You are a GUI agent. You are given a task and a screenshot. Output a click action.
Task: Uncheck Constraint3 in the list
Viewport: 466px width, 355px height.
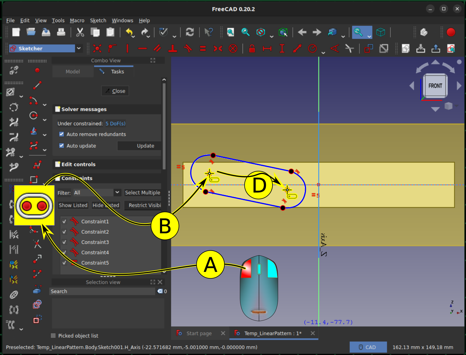[x=64, y=242]
